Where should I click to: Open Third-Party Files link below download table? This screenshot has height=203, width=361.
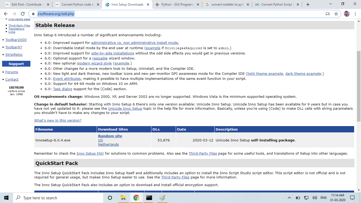[203, 154]
